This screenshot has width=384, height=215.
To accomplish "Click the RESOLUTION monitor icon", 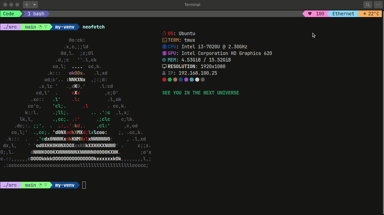I will [164, 66].
